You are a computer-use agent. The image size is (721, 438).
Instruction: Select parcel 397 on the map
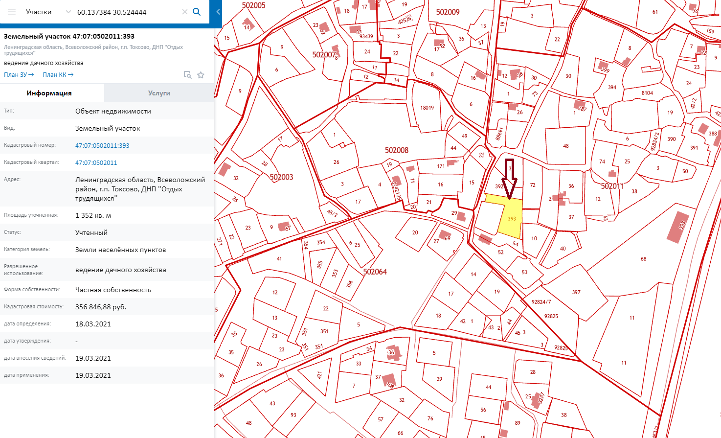point(576,292)
